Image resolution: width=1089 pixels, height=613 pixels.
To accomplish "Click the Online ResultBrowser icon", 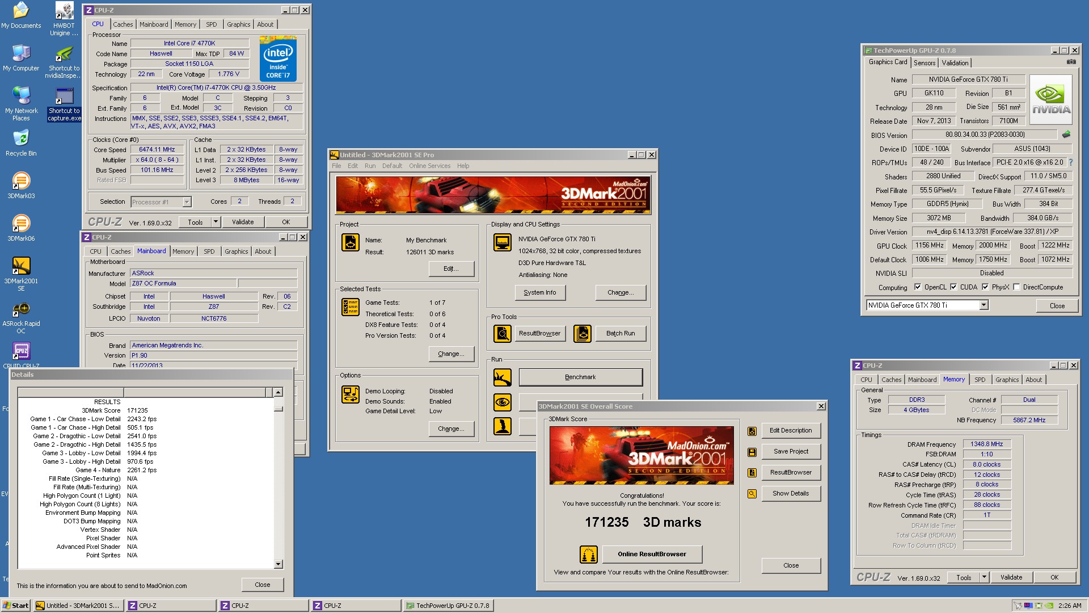I will tap(588, 554).
